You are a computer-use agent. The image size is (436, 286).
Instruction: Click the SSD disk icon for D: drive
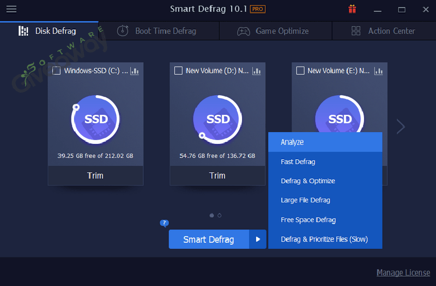pyautogui.click(x=217, y=119)
